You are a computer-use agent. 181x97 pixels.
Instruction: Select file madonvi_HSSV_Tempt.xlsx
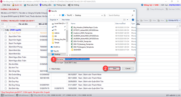pos(82,33)
